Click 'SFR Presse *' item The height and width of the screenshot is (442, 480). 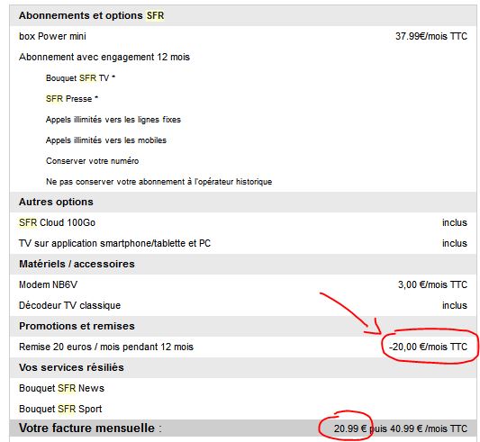click(x=72, y=98)
